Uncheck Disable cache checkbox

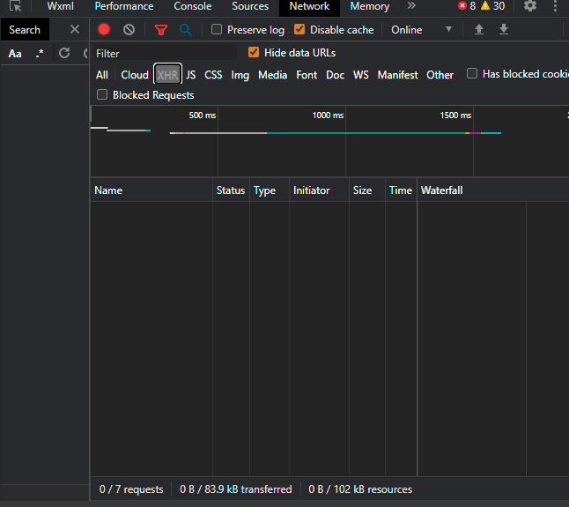coord(299,29)
